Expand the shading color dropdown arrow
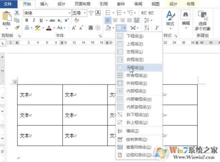The image size is (220, 162). [113, 28]
